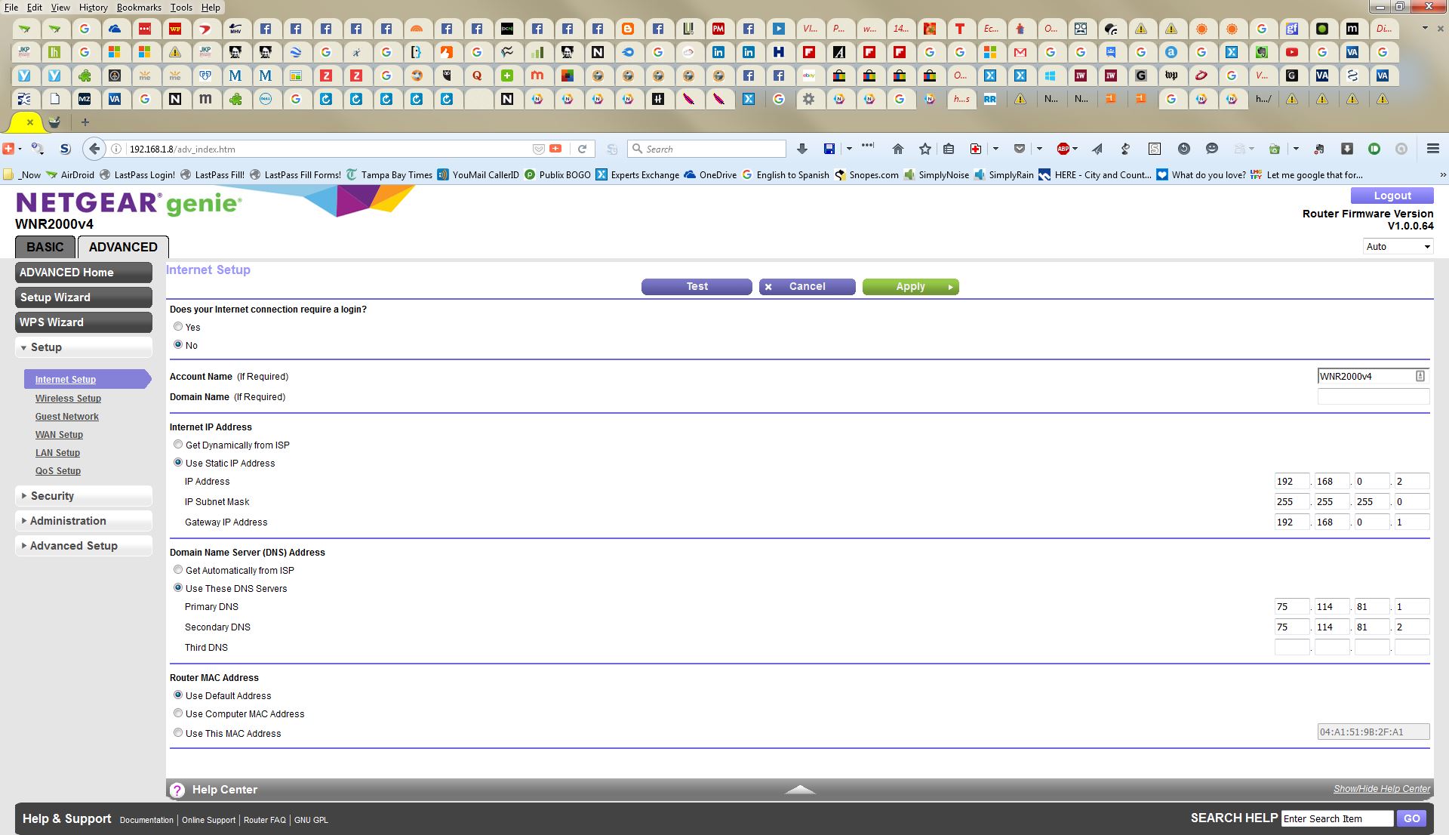Open the Bookmarks menu

click(x=139, y=7)
